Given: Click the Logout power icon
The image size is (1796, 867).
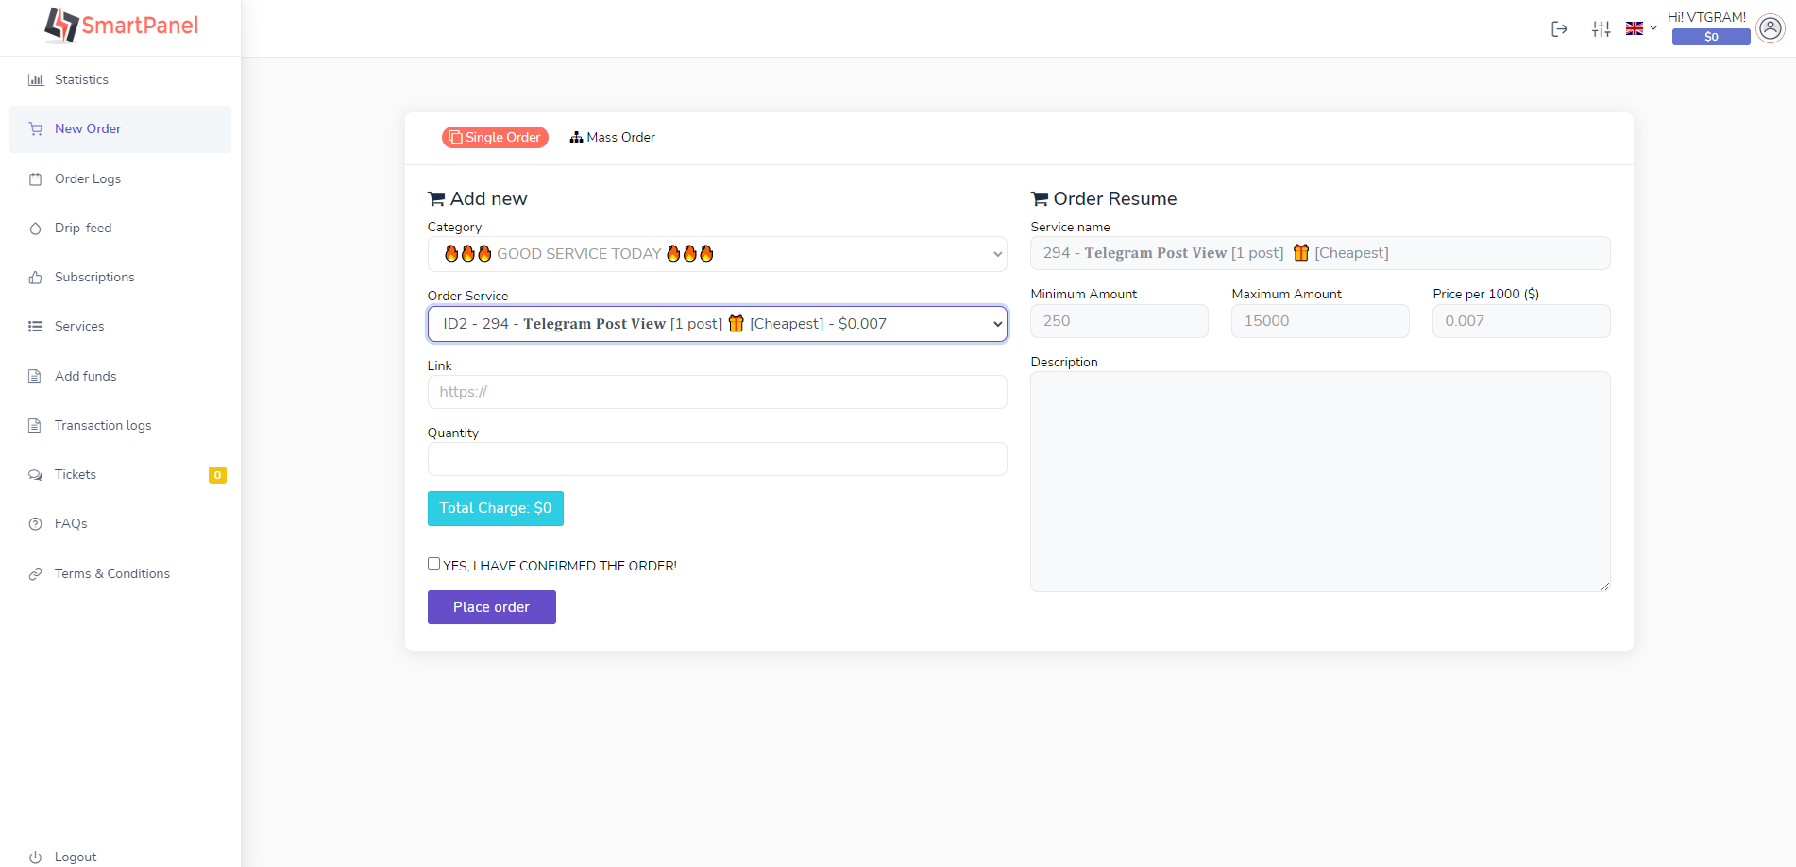Looking at the screenshot, I should click(x=36, y=857).
